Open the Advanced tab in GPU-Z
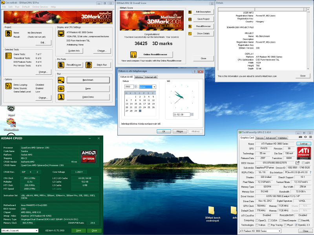This screenshot has width=314, height=235. click(271, 138)
